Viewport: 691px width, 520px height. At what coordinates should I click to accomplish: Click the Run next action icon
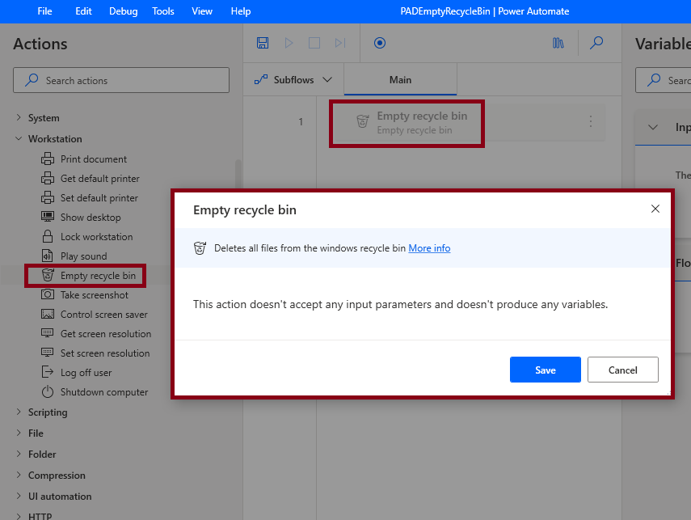click(340, 43)
